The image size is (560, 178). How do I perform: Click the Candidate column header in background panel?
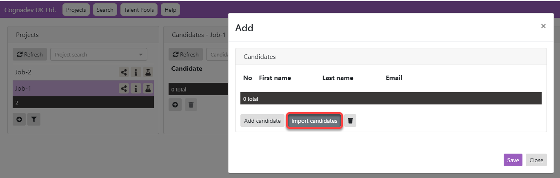pos(187,68)
